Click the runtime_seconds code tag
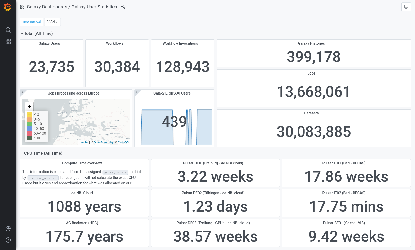Viewport: 415px width, 250px height. pyautogui.click(x=43, y=178)
